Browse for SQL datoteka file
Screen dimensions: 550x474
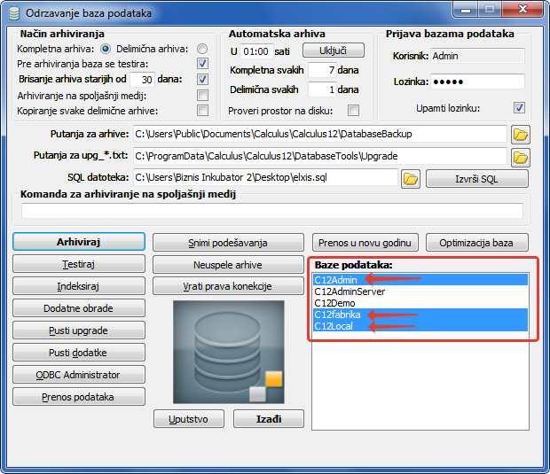(x=410, y=179)
